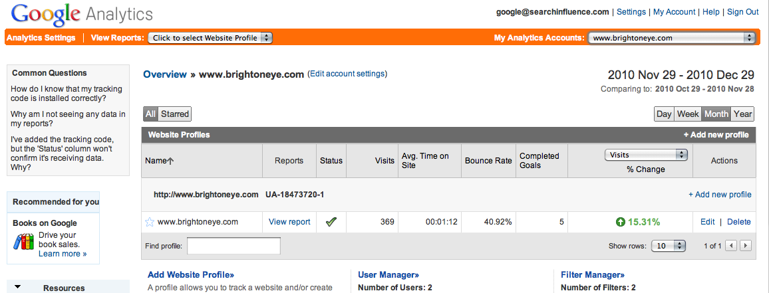Screen dimensions: 769x293
Task: Open 'Status column won't confirm' question
Action: (63, 153)
